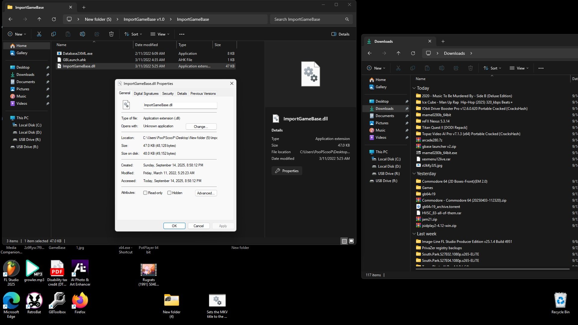This screenshot has width=578, height=325.
Task: Open new tab in ImportGameBase window
Action: pos(84,7)
